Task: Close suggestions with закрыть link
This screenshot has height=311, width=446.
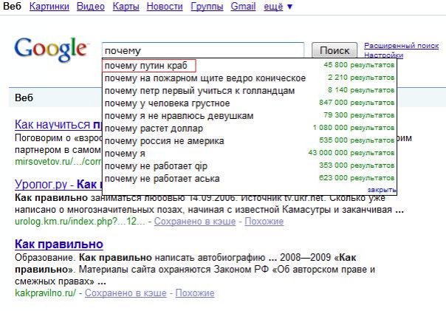Action: (x=380, y=190)
